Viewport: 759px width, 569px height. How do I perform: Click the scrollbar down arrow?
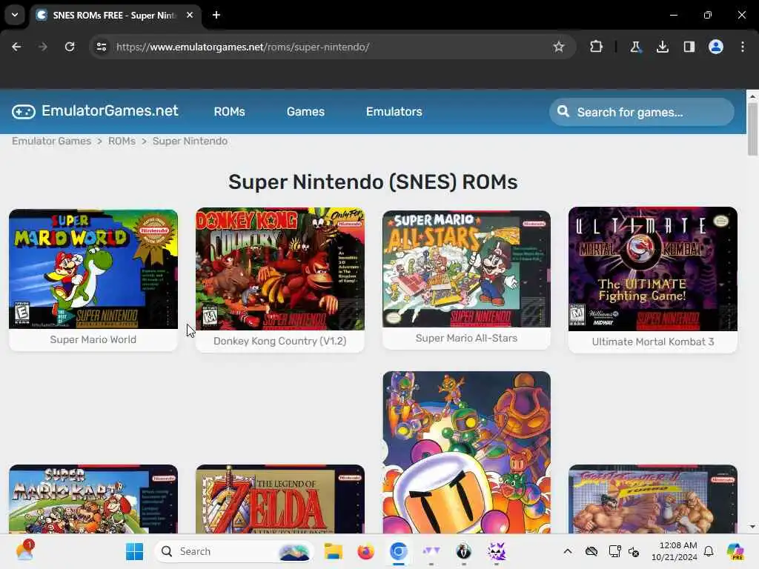pos(752,527)
